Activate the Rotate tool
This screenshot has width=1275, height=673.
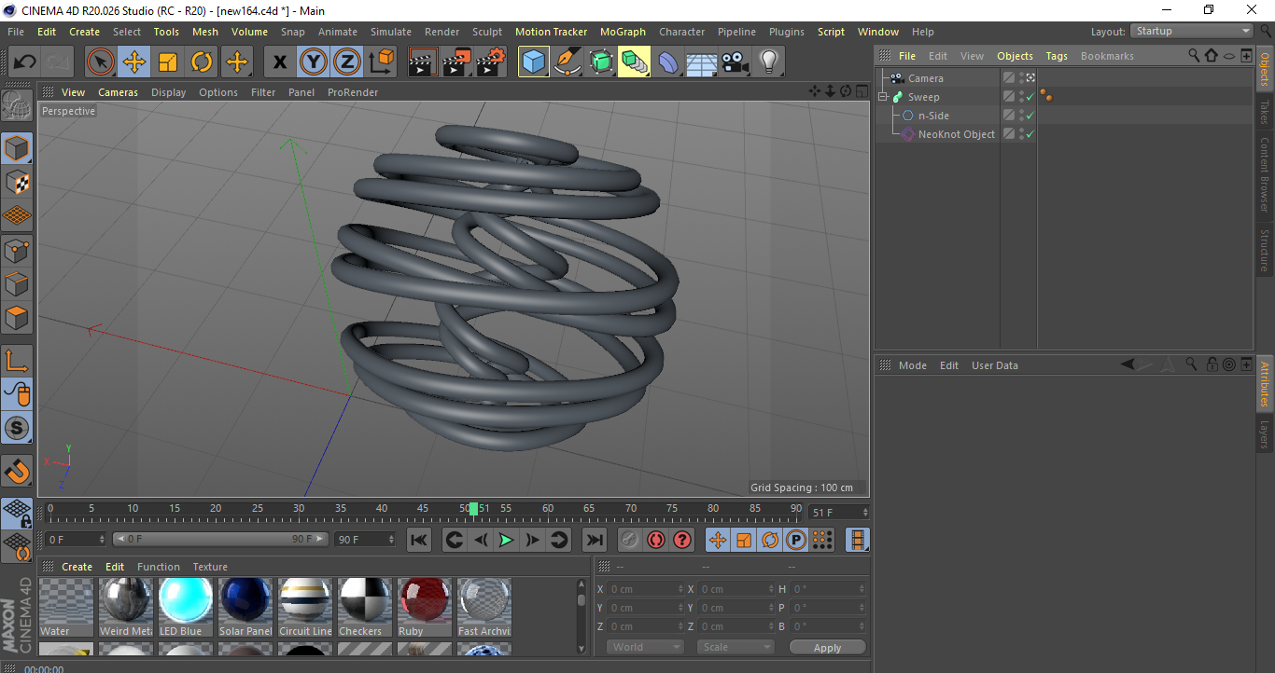coord(202,62)
